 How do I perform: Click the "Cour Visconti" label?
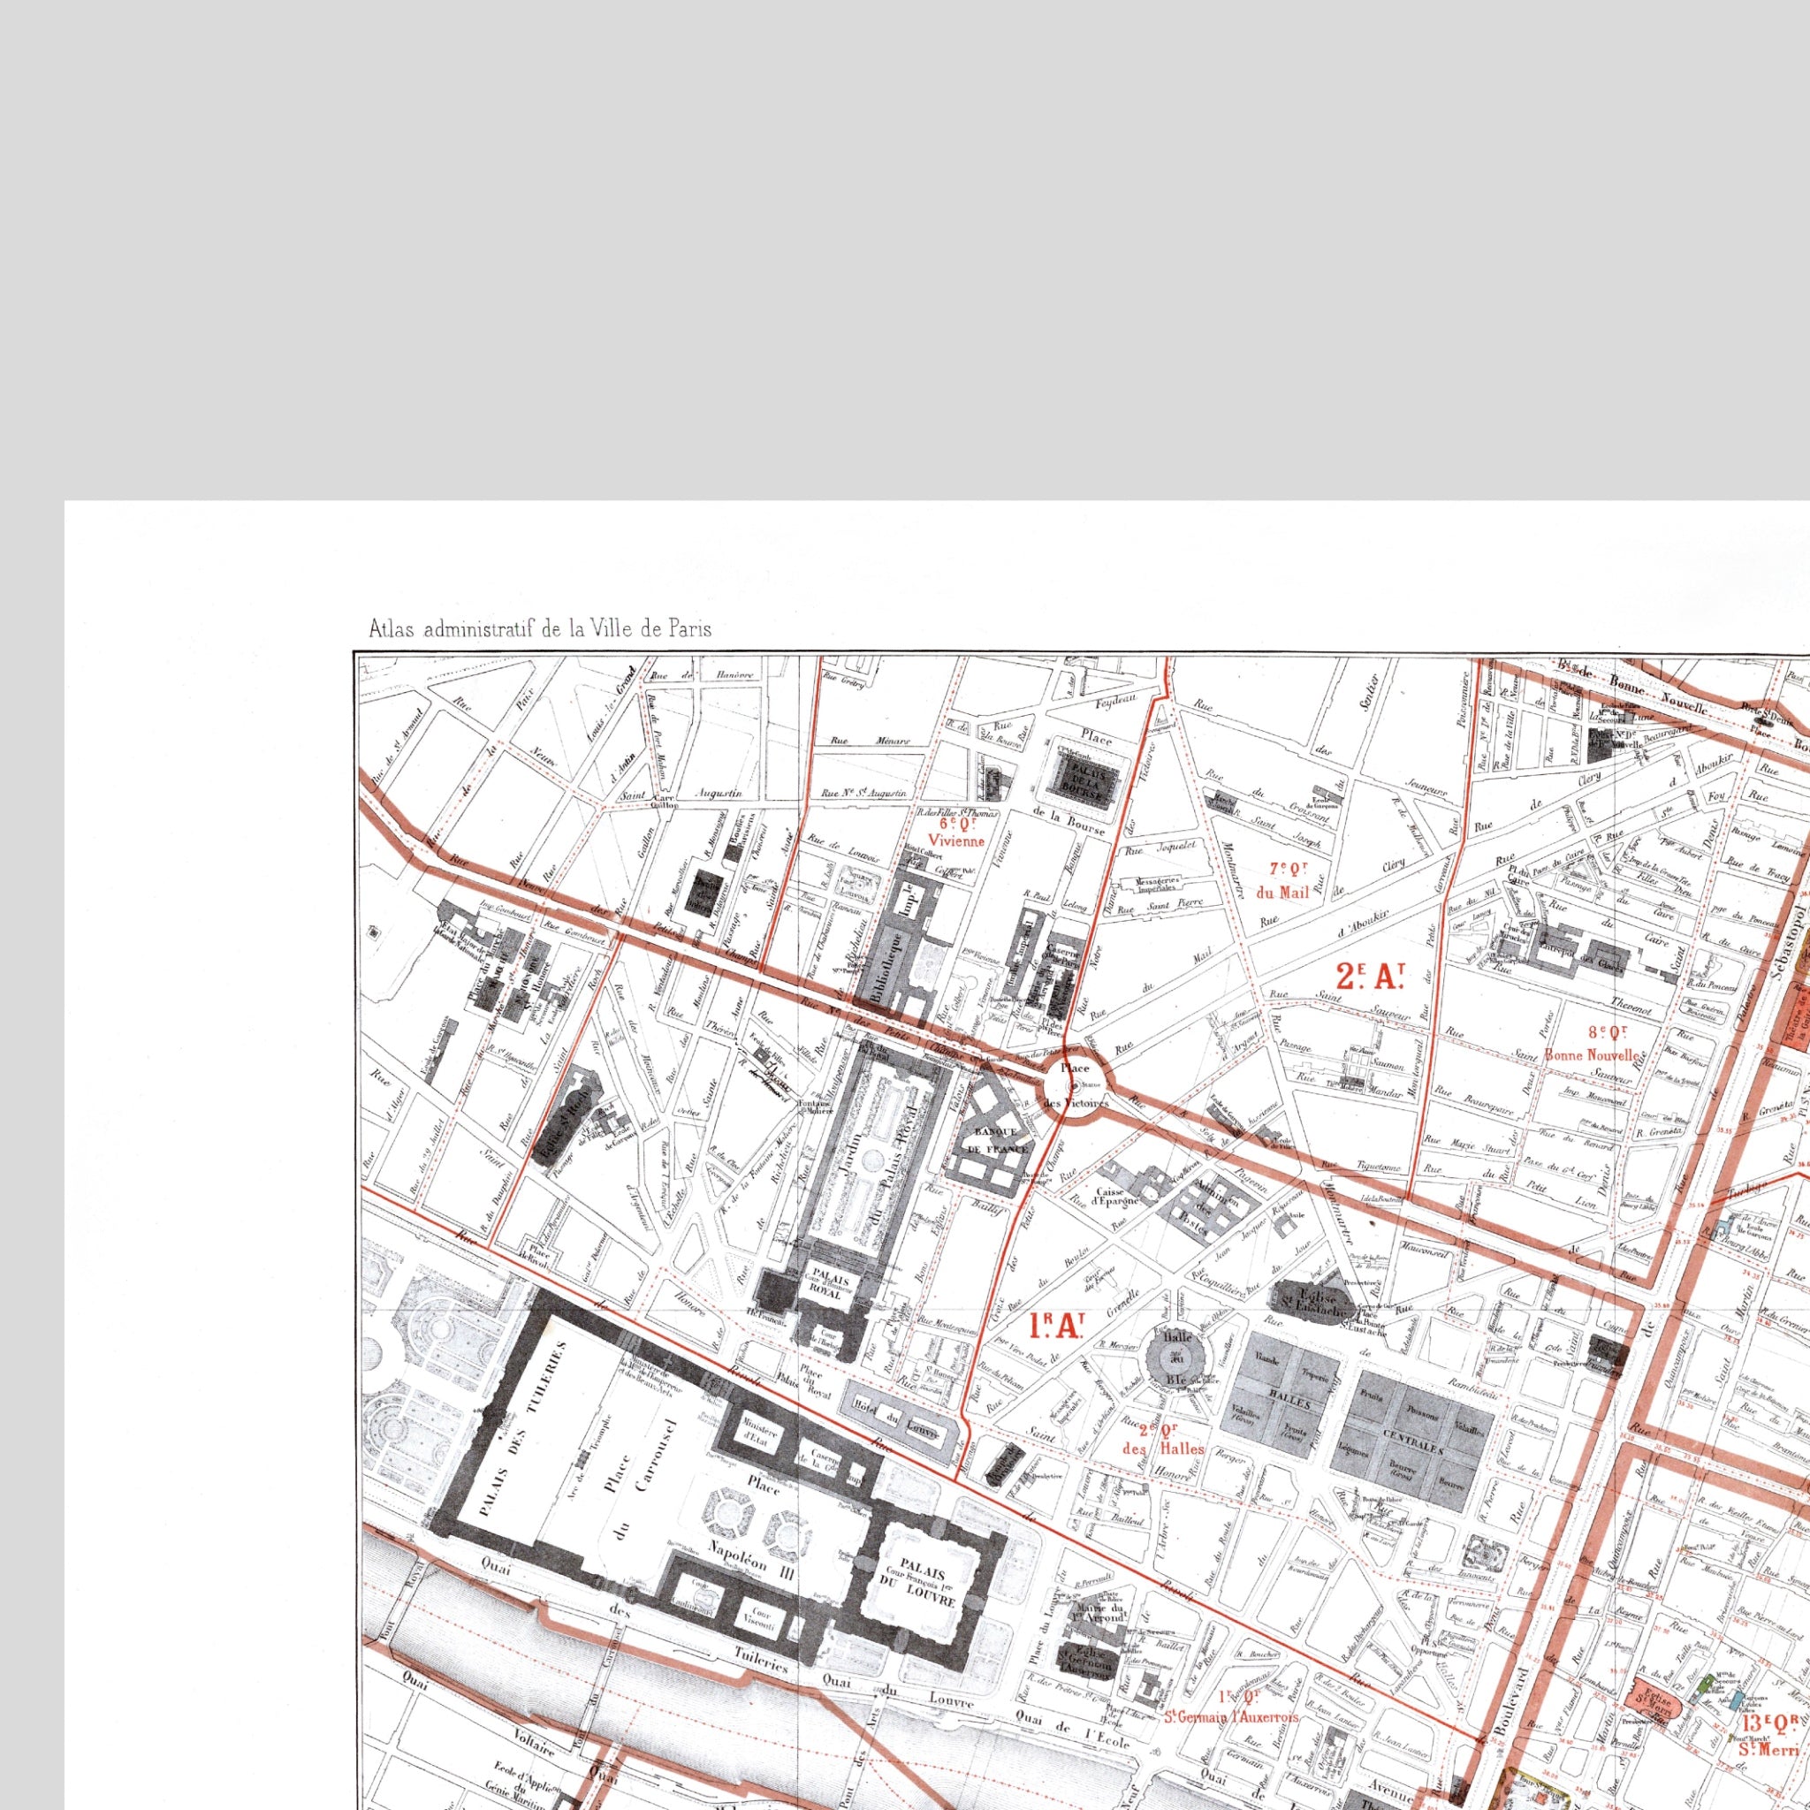click(x=761, y=1619)
